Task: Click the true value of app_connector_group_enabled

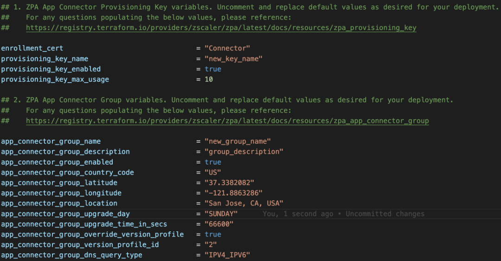Action: coord(213,162)
